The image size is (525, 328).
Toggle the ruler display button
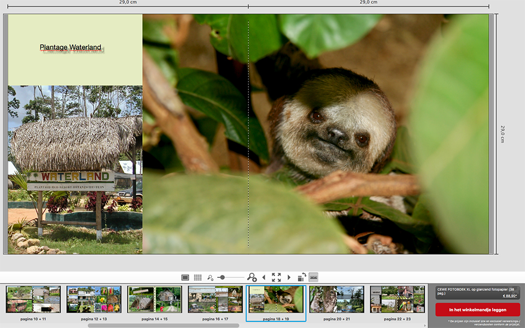313,277
